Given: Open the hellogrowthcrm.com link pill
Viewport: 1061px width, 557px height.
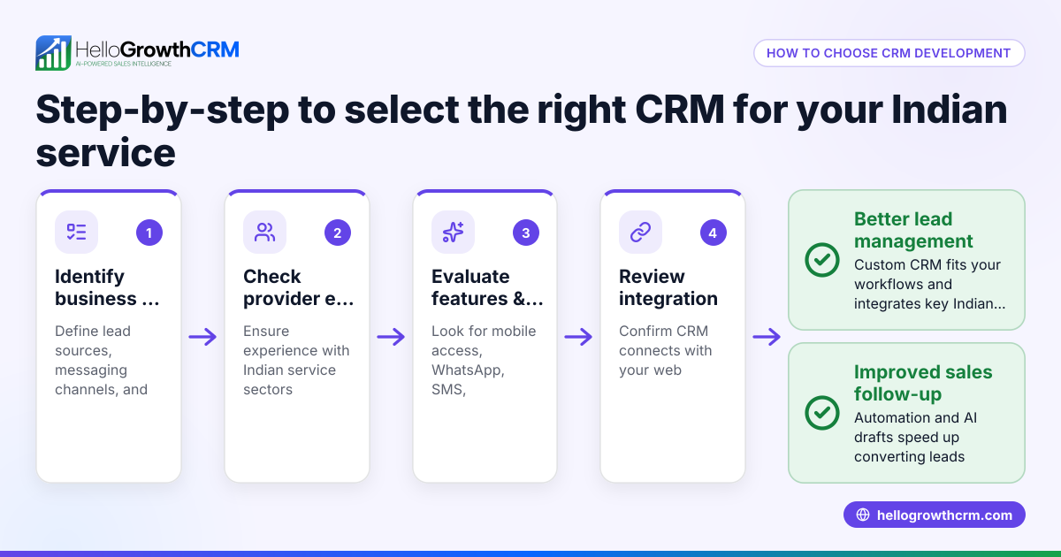Looking at the screenshot, I should [934, 515].
